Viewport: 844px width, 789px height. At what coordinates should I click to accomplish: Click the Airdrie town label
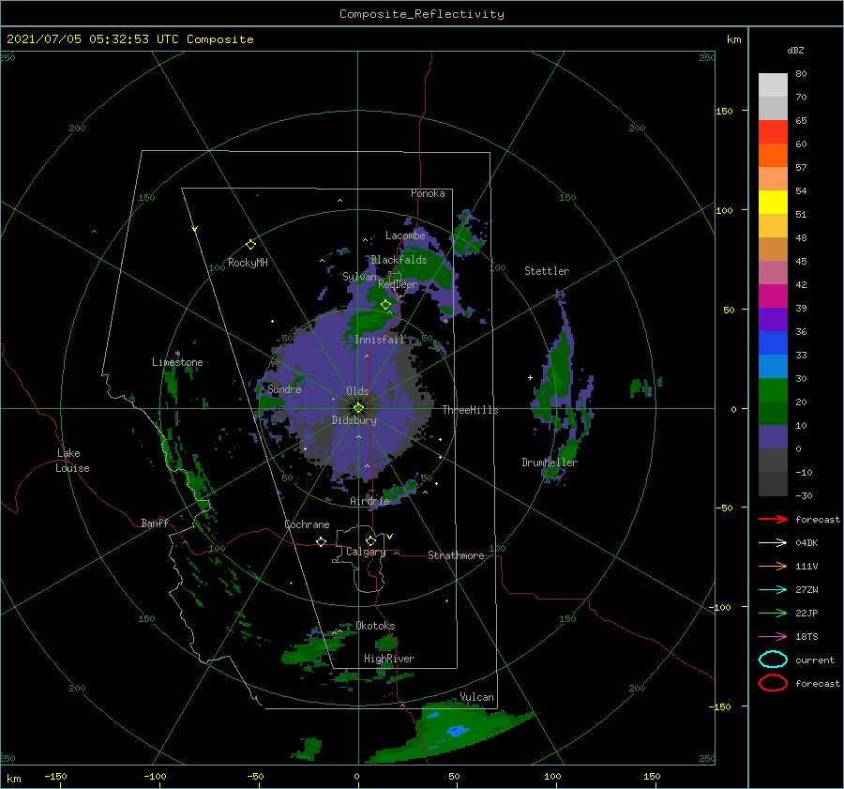point(369,501)
